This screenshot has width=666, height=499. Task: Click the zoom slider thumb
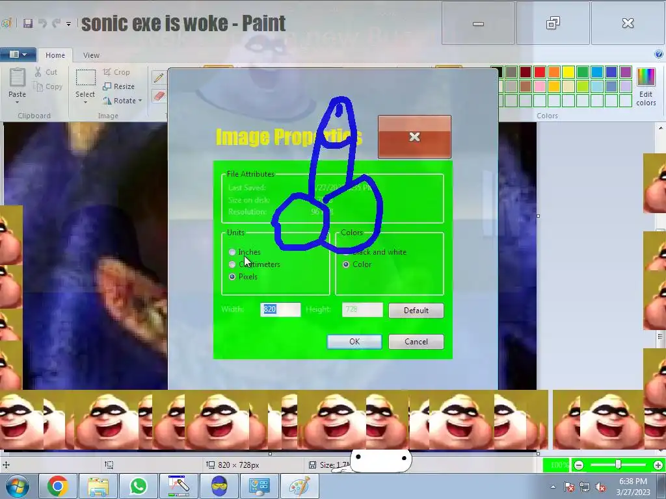[619, 465]
